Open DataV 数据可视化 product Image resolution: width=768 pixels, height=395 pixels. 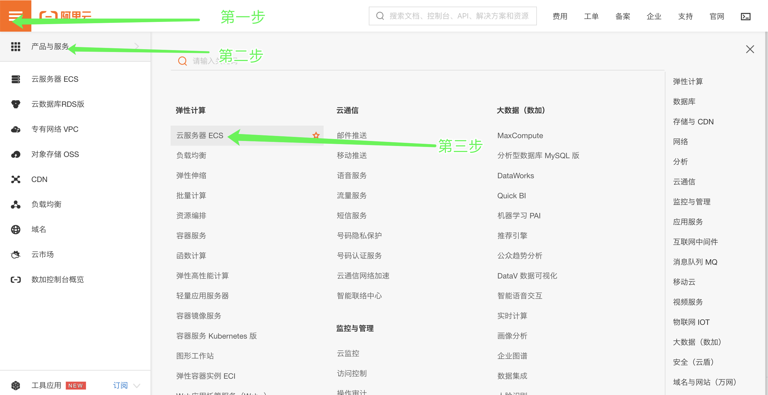[527, 276]
